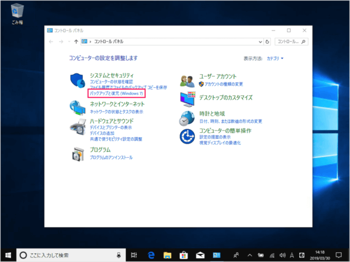The height and width of the screenshot is (262, 350).
Task: Open the デスクトップのカスタマイズ monitor icon
Action: 188,99
